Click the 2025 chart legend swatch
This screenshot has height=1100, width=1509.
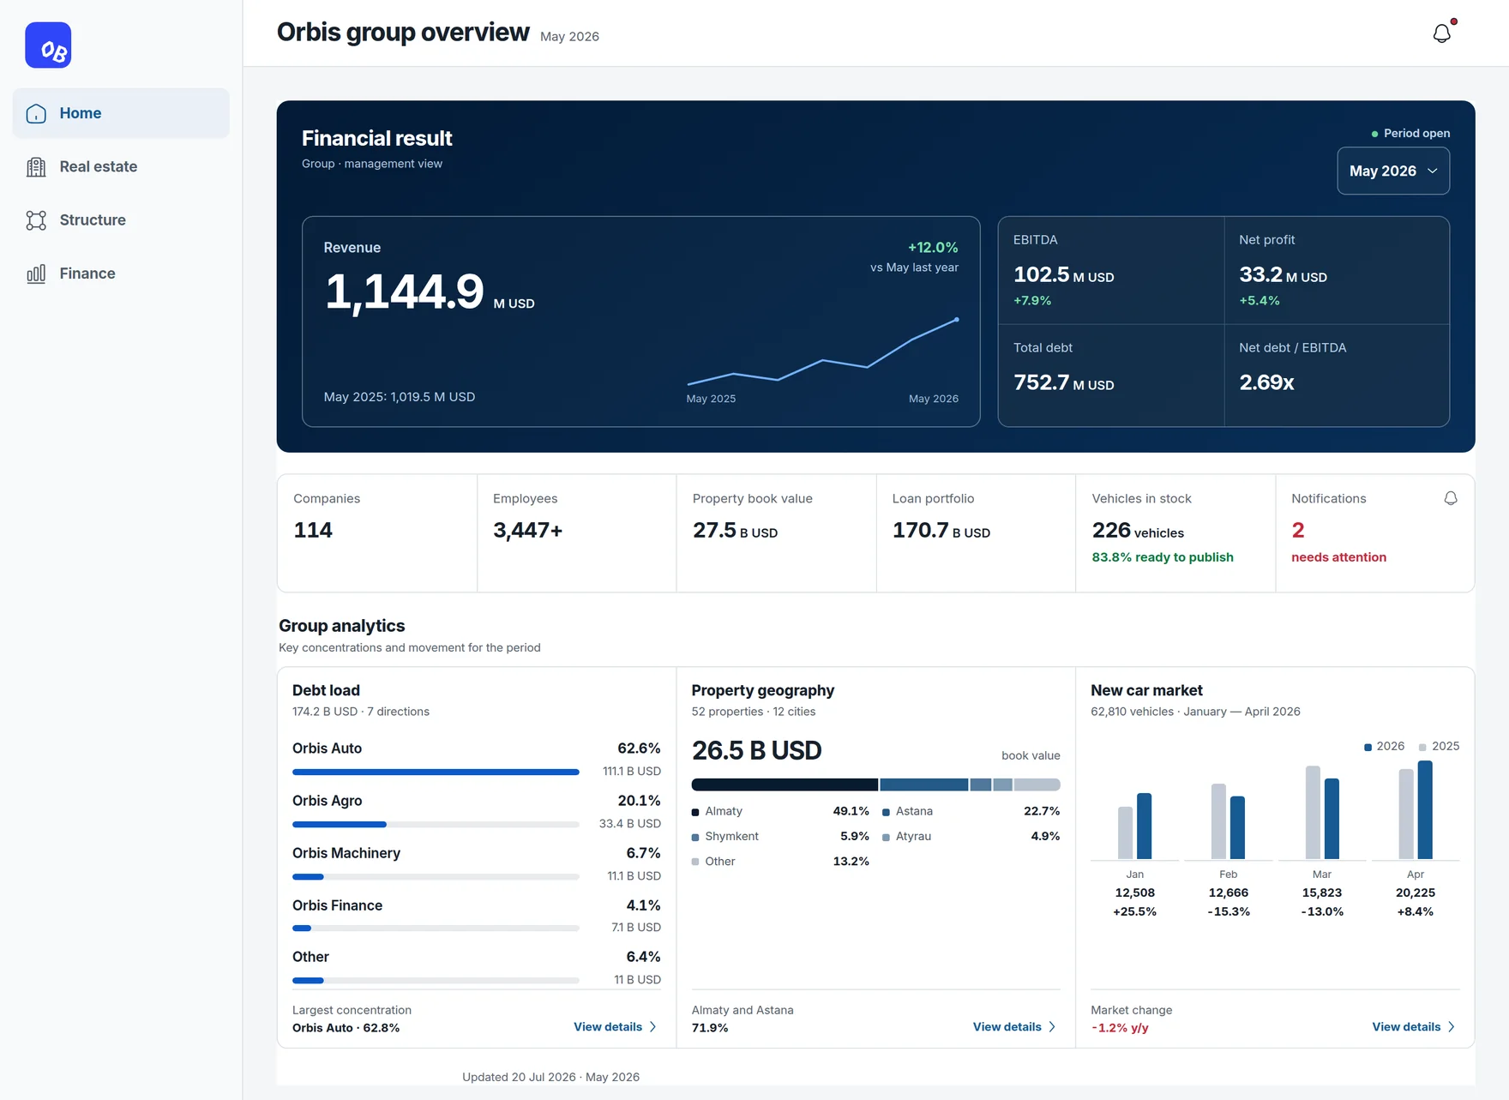[x=1422, y=747]
